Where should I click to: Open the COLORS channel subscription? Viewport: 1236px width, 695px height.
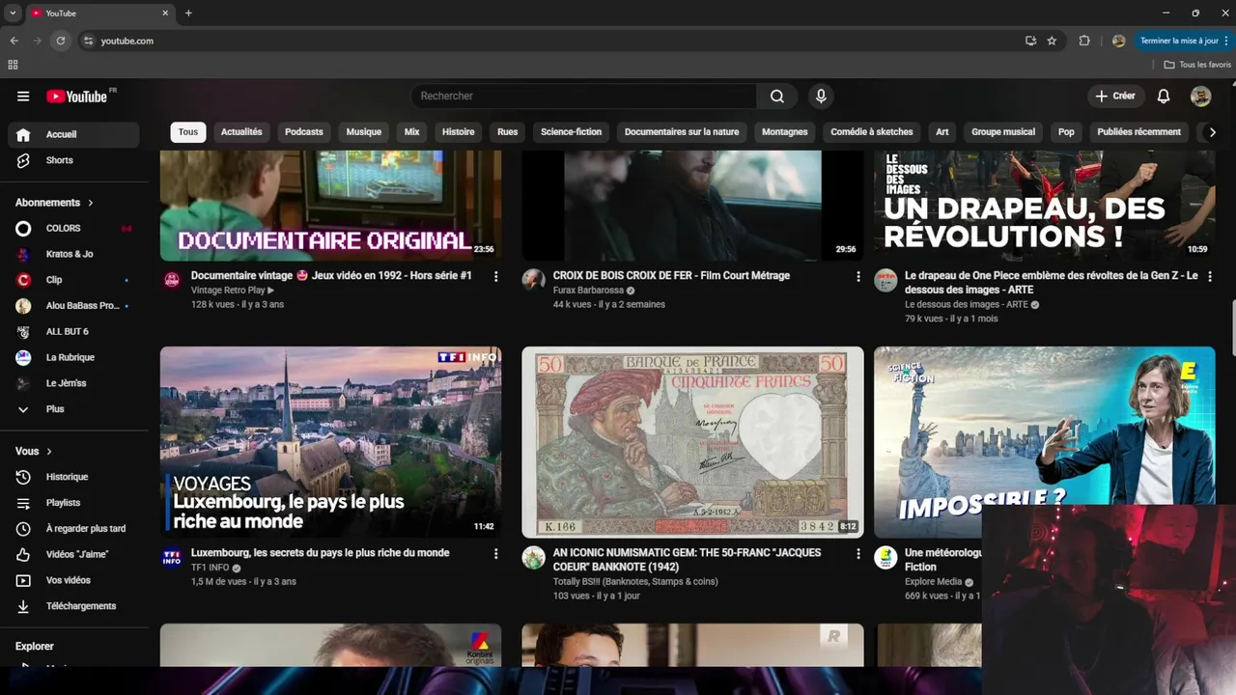(73, 228)
